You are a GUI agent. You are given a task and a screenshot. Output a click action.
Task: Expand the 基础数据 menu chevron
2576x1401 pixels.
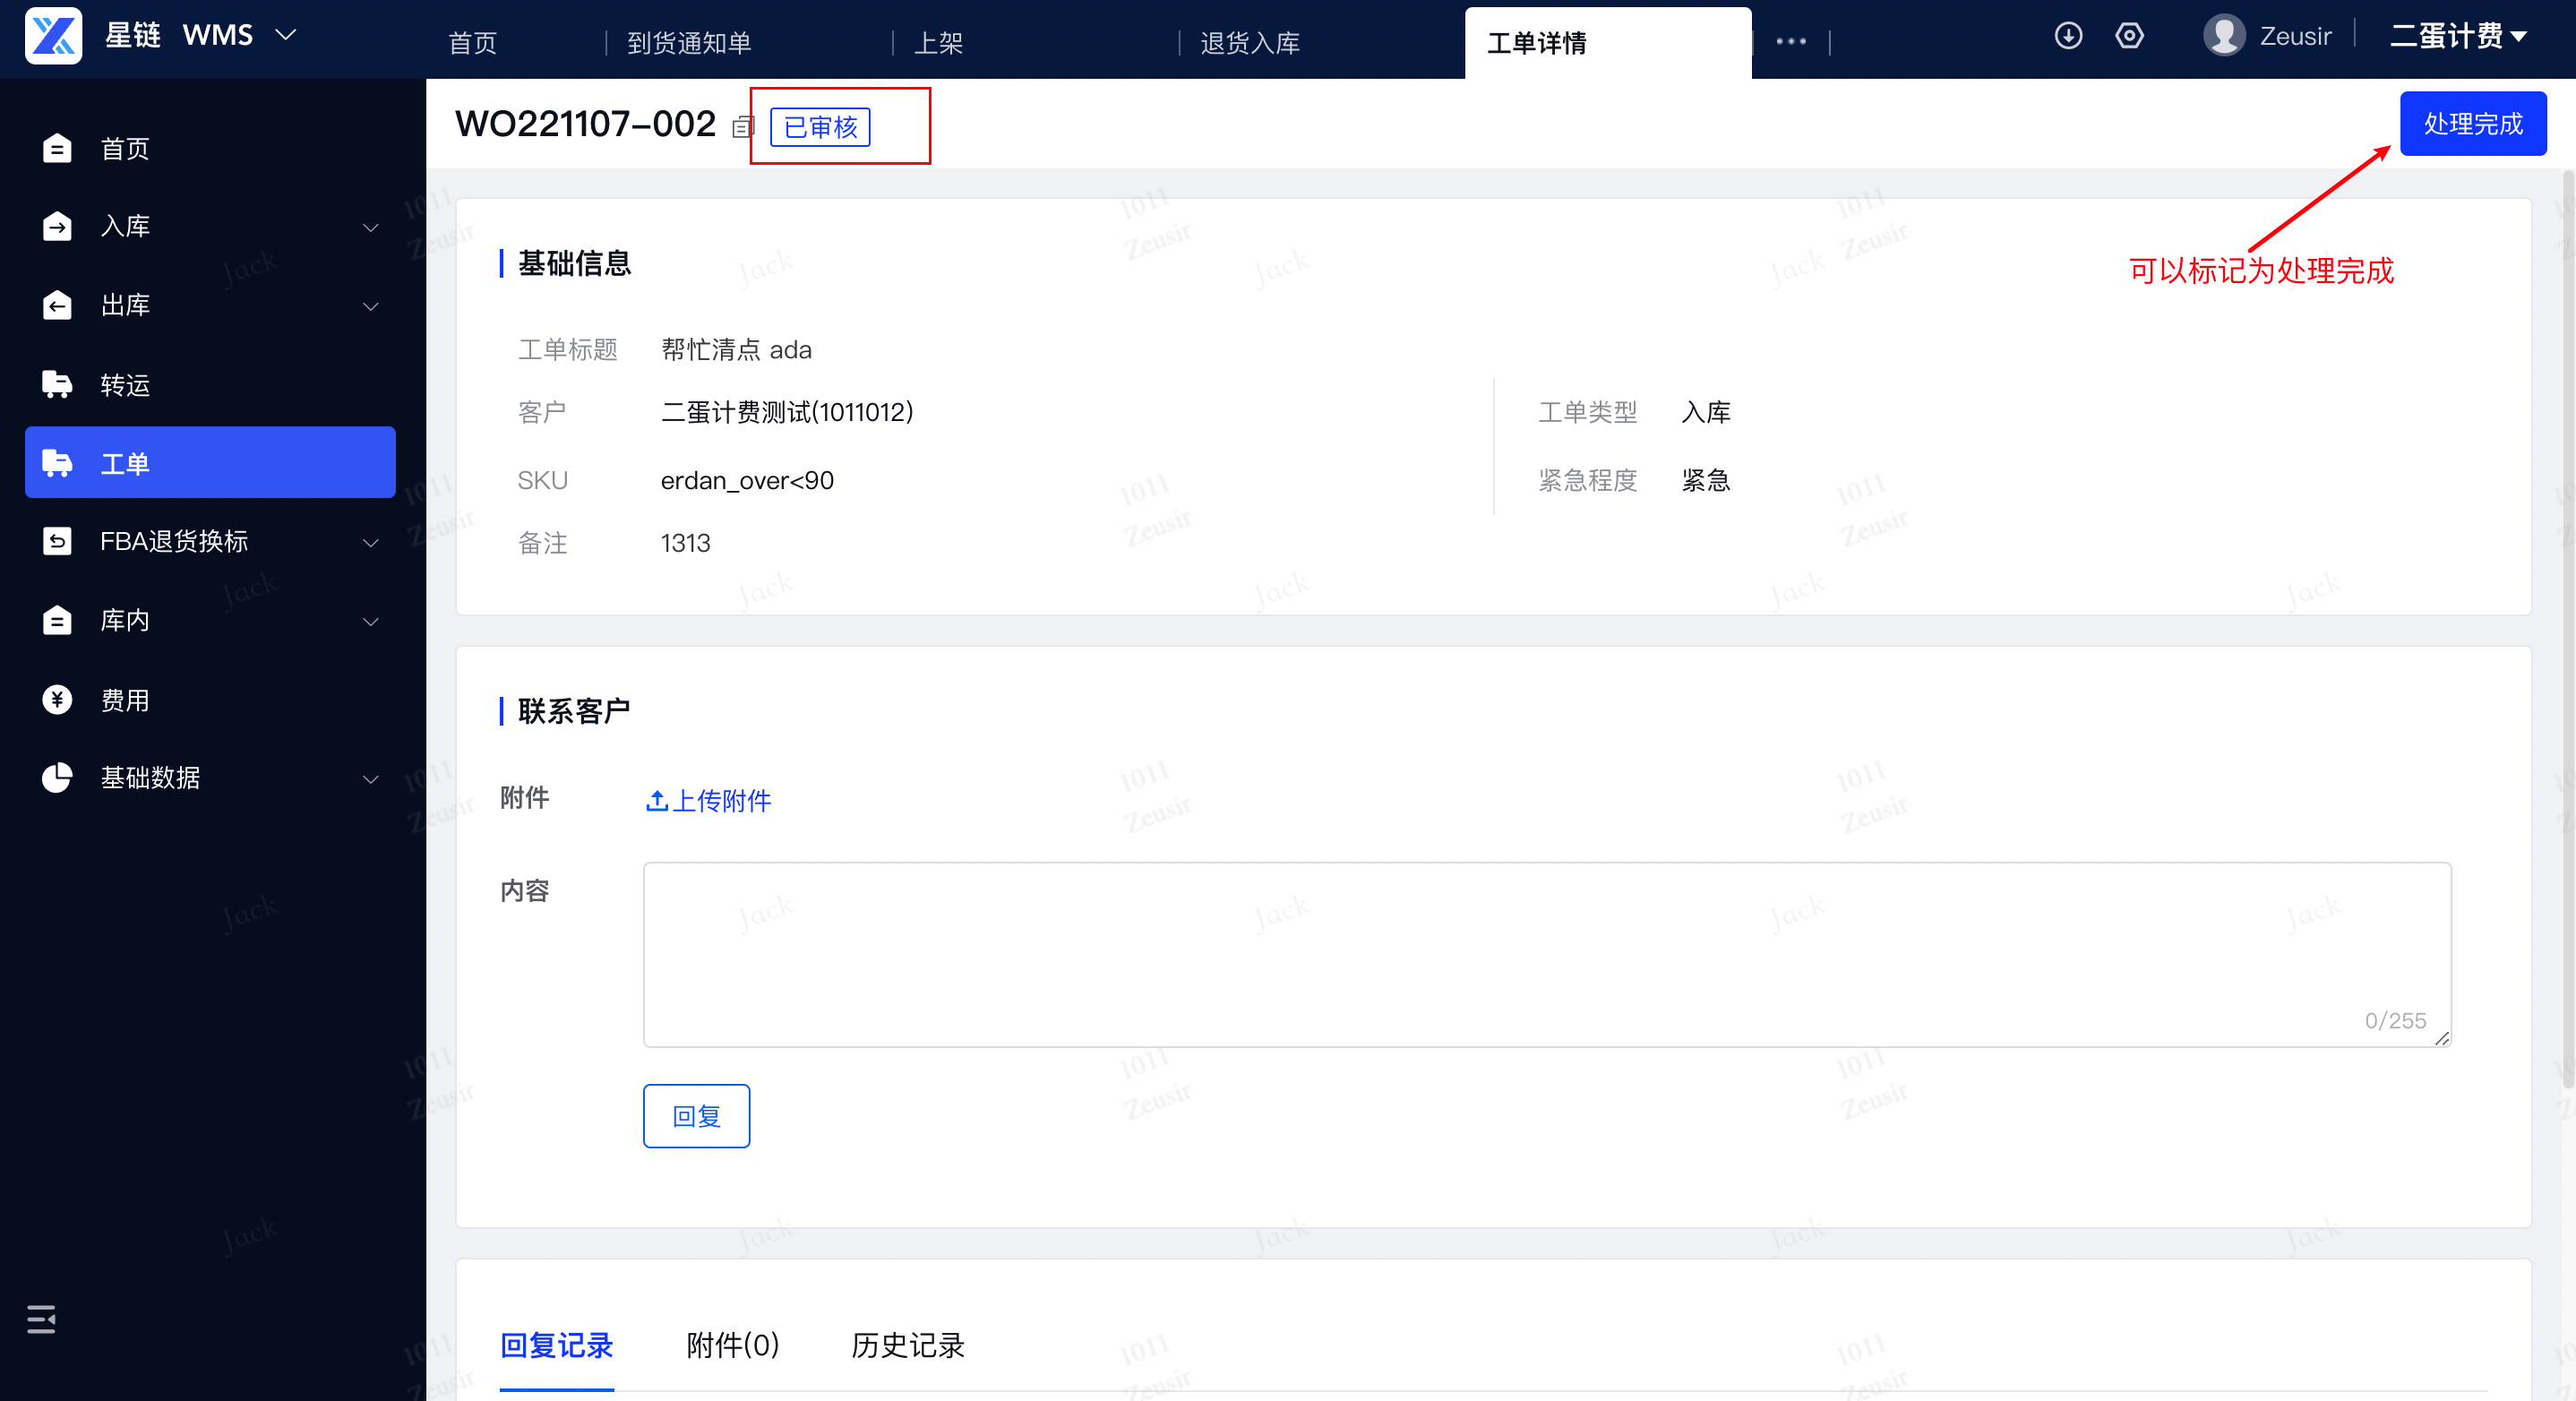coord(371,778)
